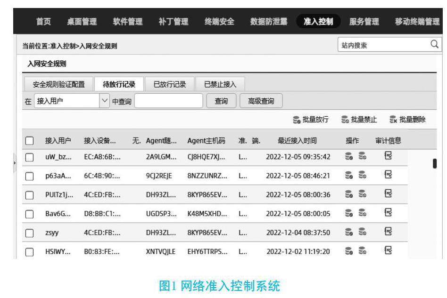The height and width of the screenshot is (298, 447).
Task: Click the 站内搜索 search input field
Action: [x=382, y=45]
